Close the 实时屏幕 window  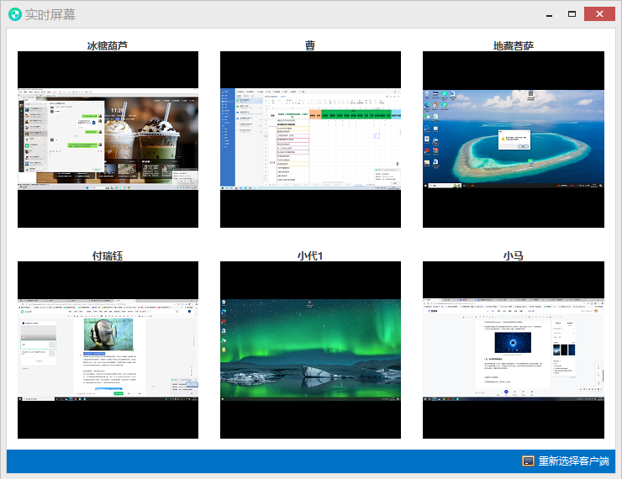click(599, 14)
